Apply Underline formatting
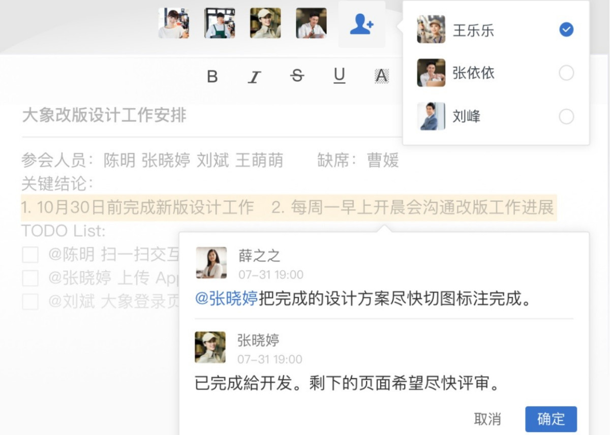Image resolution: width=610 pixels, height=435 pixels. pos(339,76)
